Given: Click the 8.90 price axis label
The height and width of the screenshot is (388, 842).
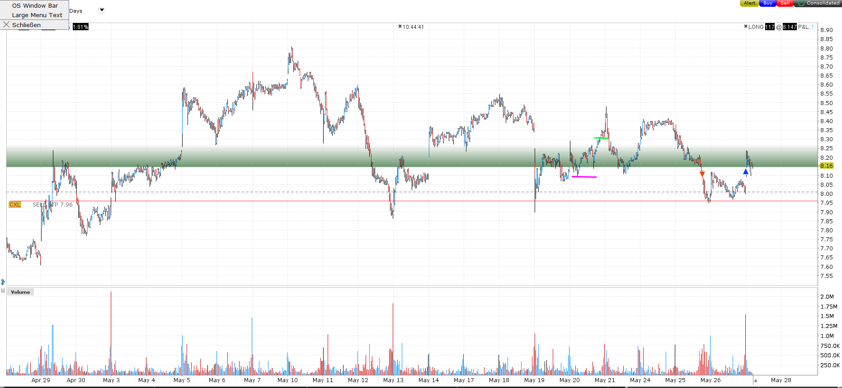Looking at the screenshot, I should coord(827,30).
